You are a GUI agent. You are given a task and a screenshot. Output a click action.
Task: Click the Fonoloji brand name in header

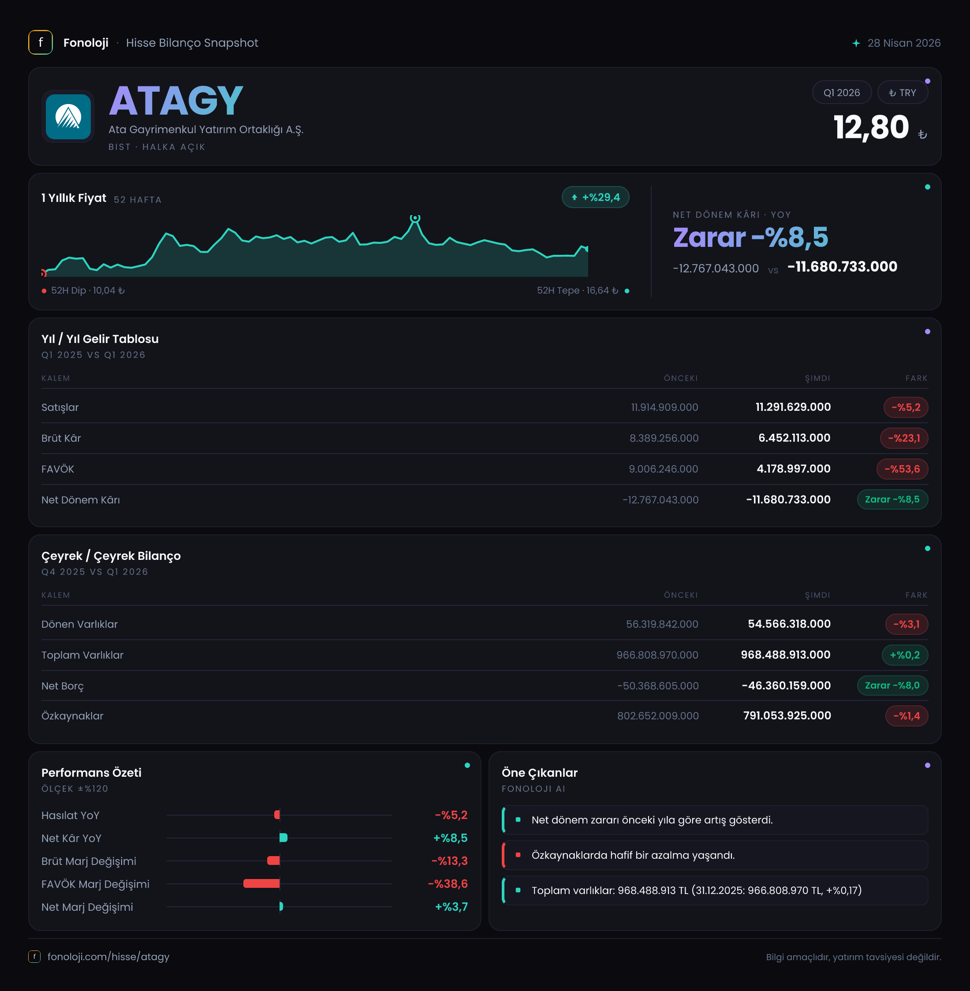coord(86,43)
